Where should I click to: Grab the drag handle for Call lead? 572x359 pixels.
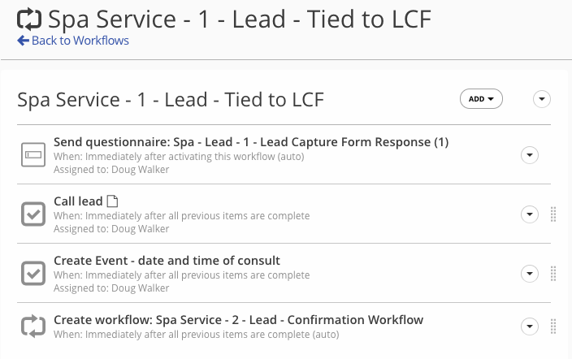pyautogui.click(x=553, y=214)
